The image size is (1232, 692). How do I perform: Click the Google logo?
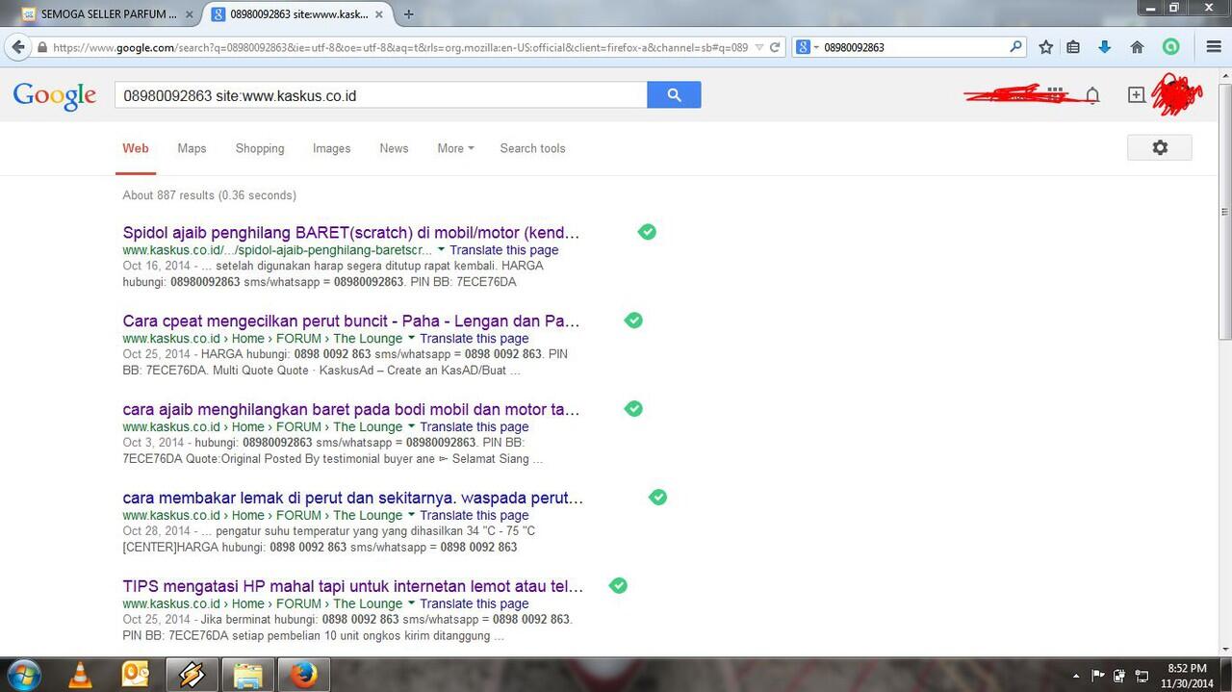(x=55, y=95)
